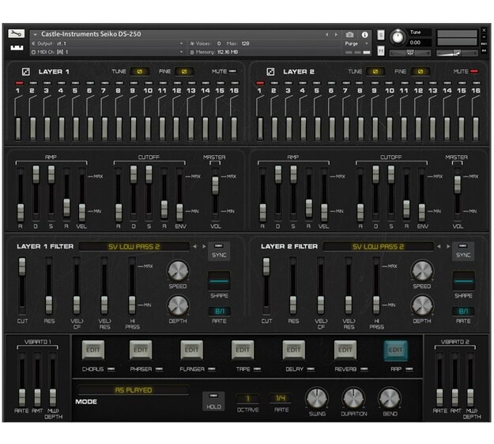Select Layer 1 oscillator 1 LED

pos(19,83)
